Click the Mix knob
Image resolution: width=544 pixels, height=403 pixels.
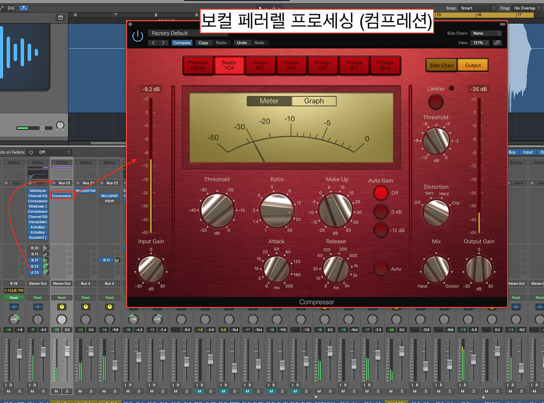pos(436,269)
